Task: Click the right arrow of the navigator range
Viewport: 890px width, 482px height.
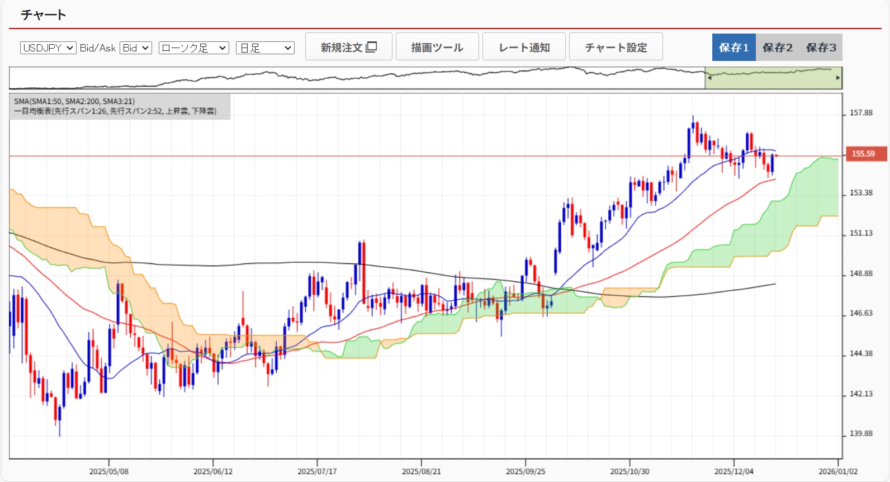Action: coord(837,78)
